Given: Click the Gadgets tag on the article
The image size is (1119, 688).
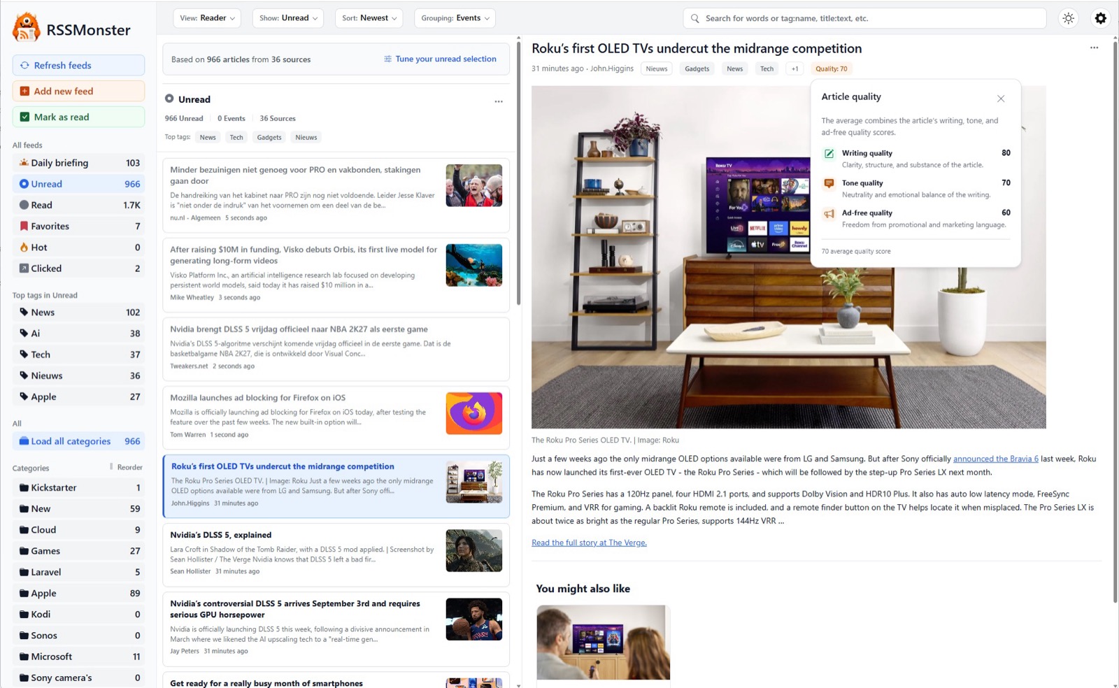Looking at the screenshot, I should coord(697,69).
